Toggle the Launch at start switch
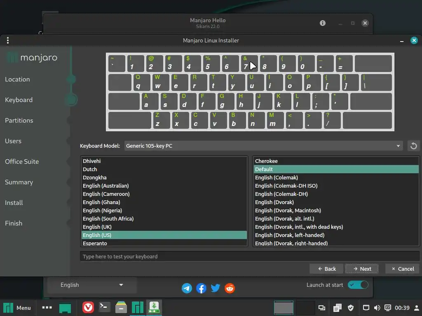Screen dimensions: 422x316 [x=358, y=285]
